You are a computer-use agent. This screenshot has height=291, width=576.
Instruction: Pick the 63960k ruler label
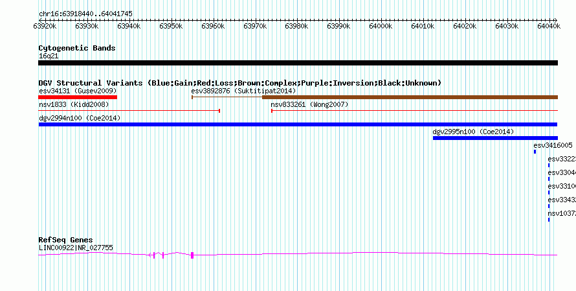tap(213, 26)
